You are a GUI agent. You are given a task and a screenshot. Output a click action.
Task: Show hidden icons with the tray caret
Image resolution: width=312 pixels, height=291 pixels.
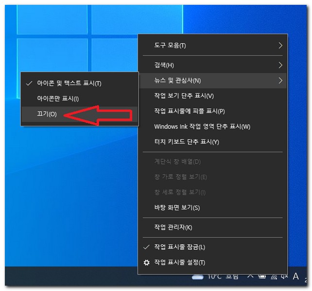coord(250,276)
